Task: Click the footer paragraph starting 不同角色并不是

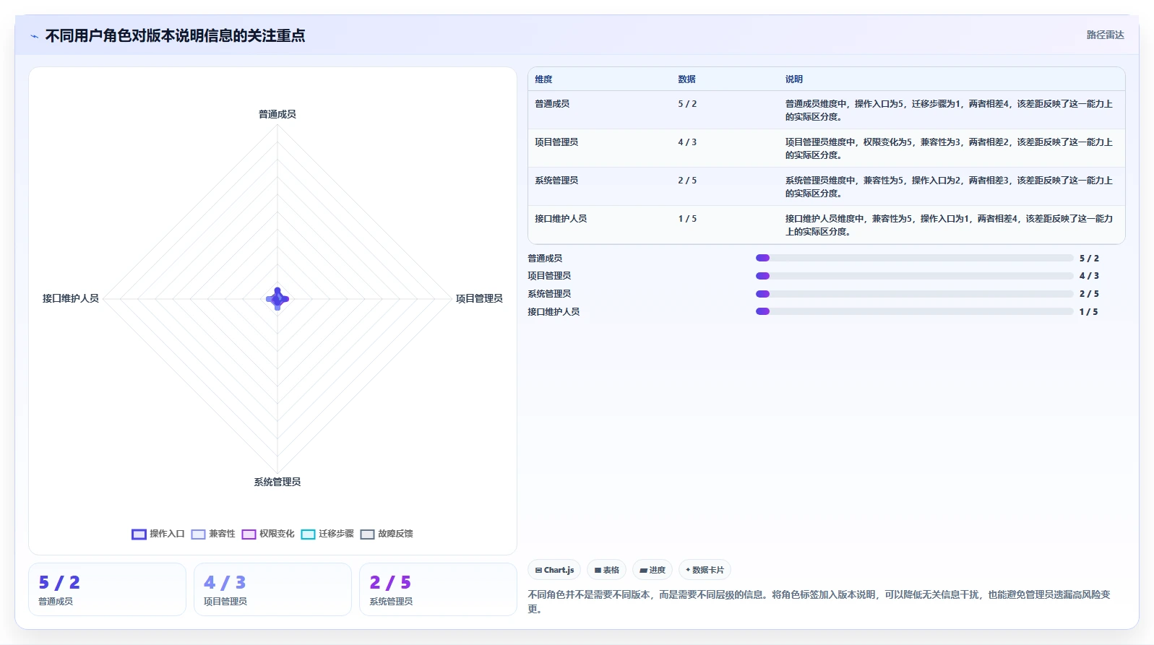Action: click(819, 602)
